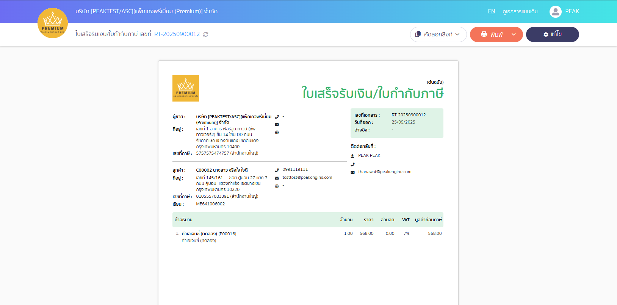617x305 pixels.
Task: Click the seller globe website icon
Action: click(x=277, y=132)
